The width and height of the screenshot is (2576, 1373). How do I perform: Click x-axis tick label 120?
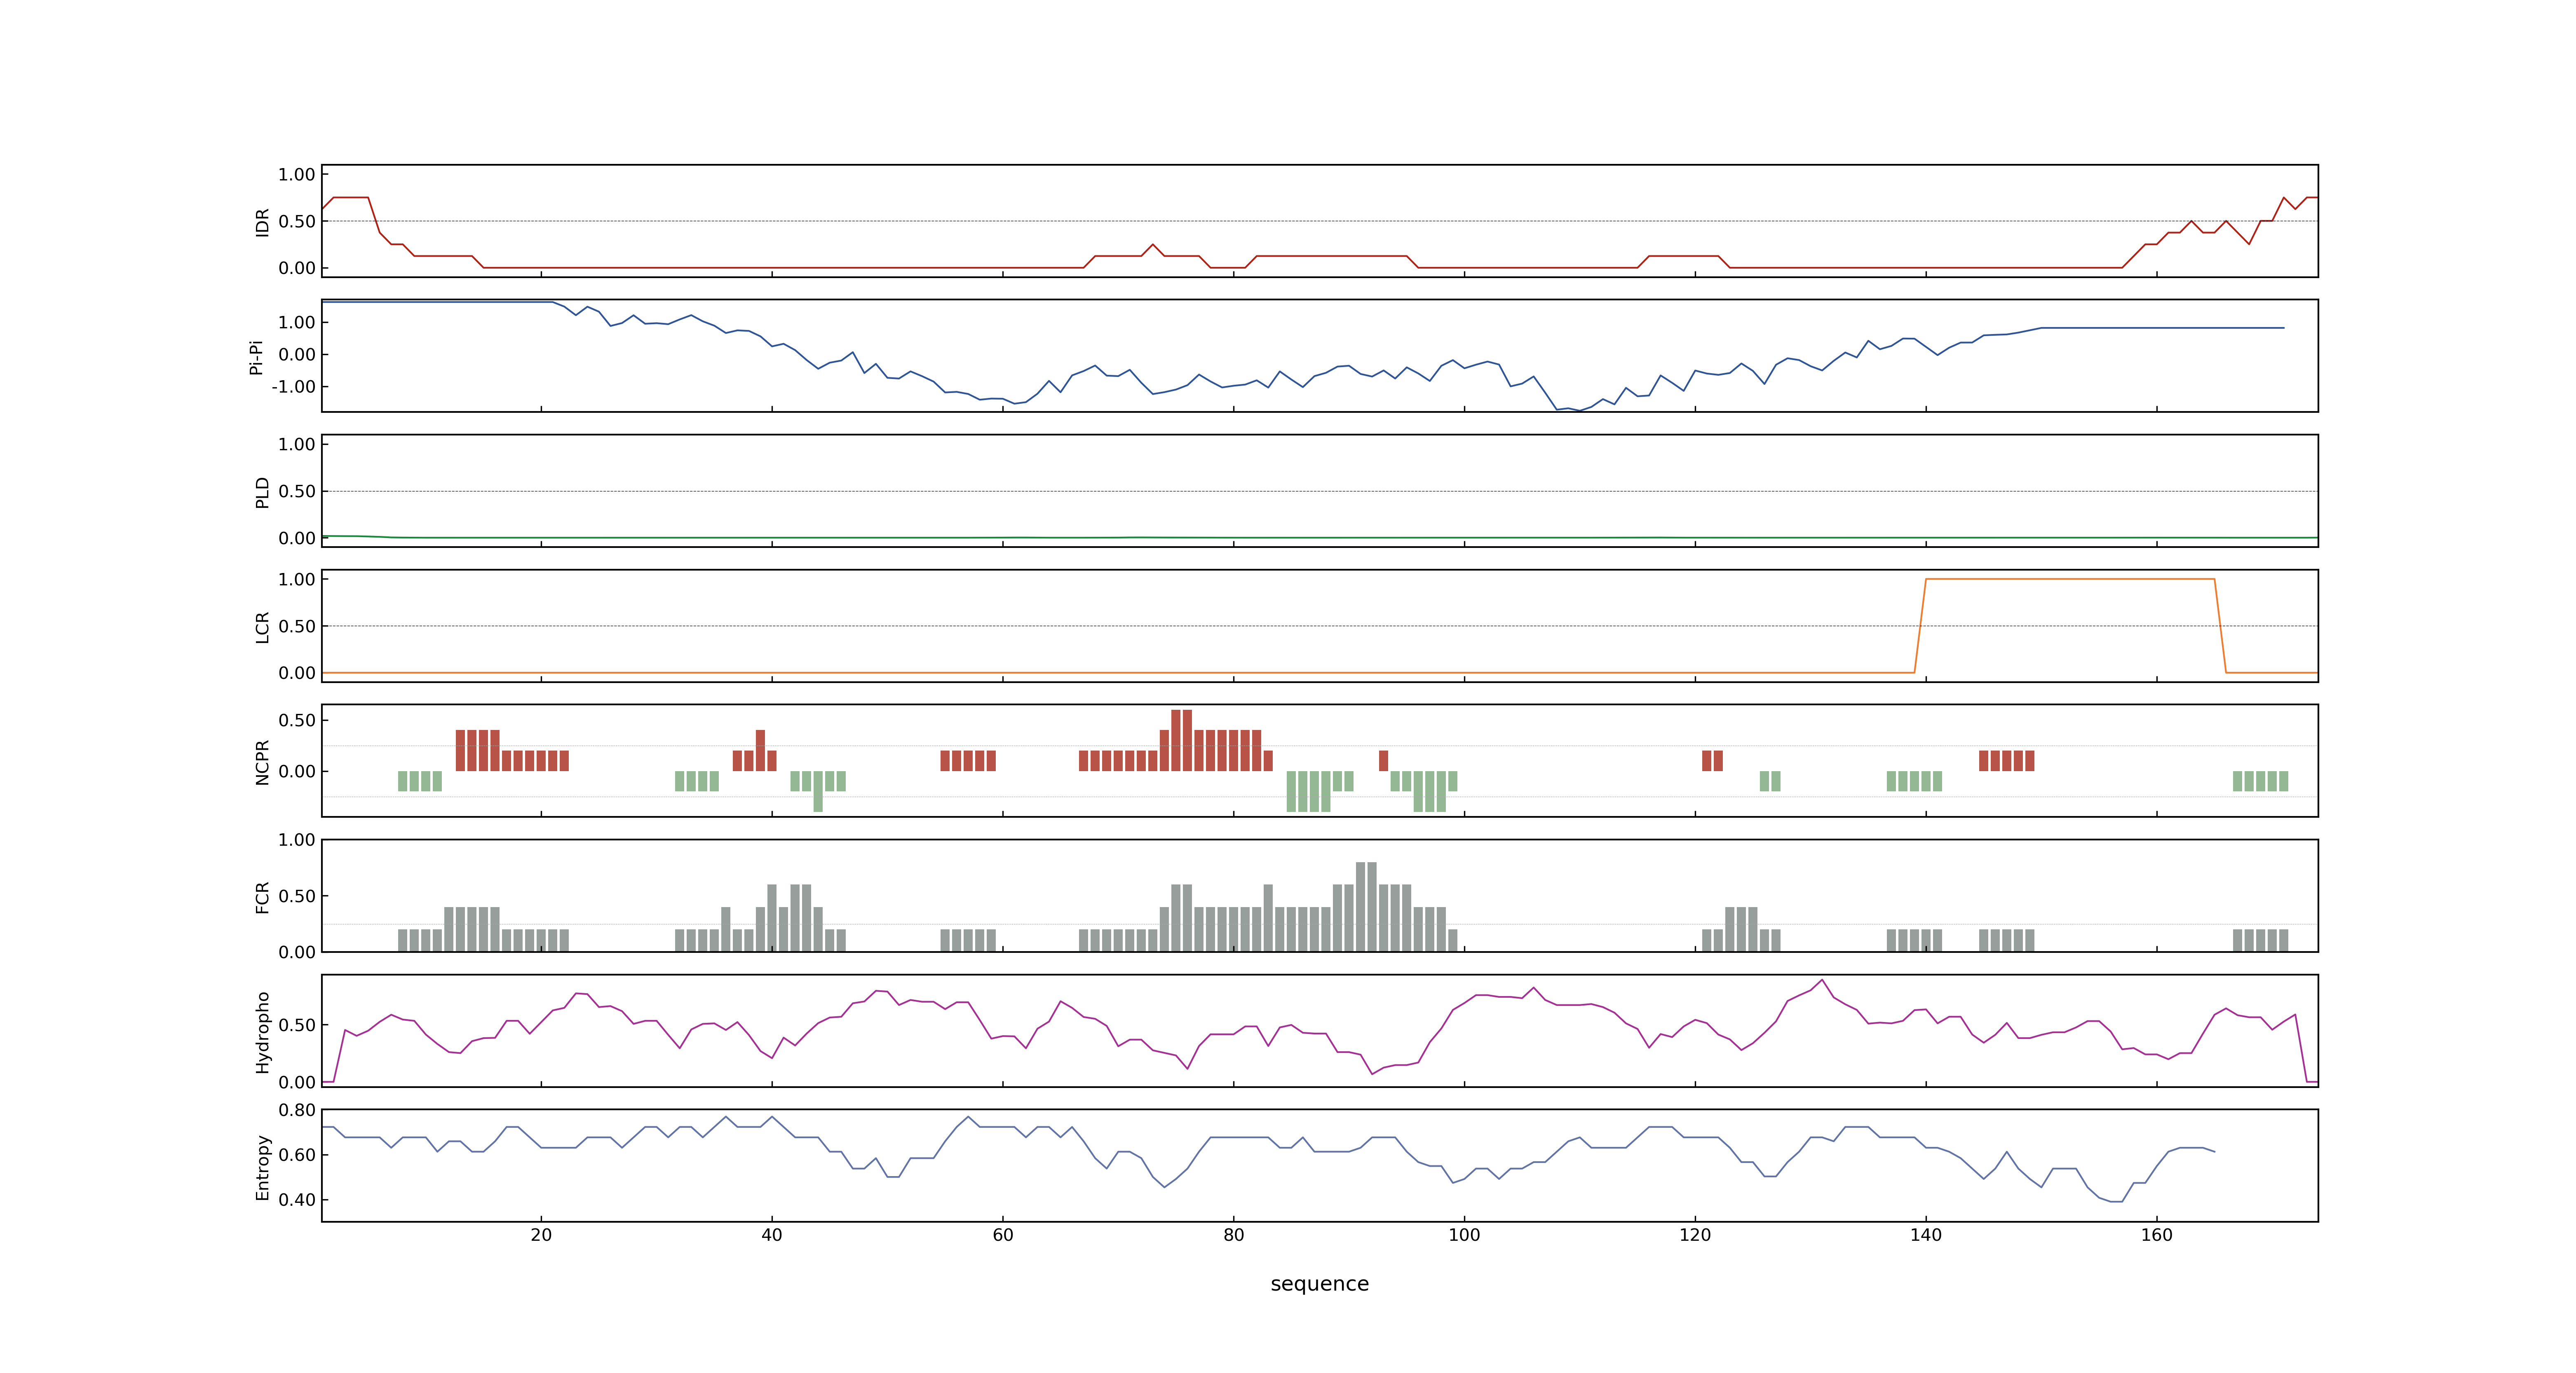(1695, 1234)
